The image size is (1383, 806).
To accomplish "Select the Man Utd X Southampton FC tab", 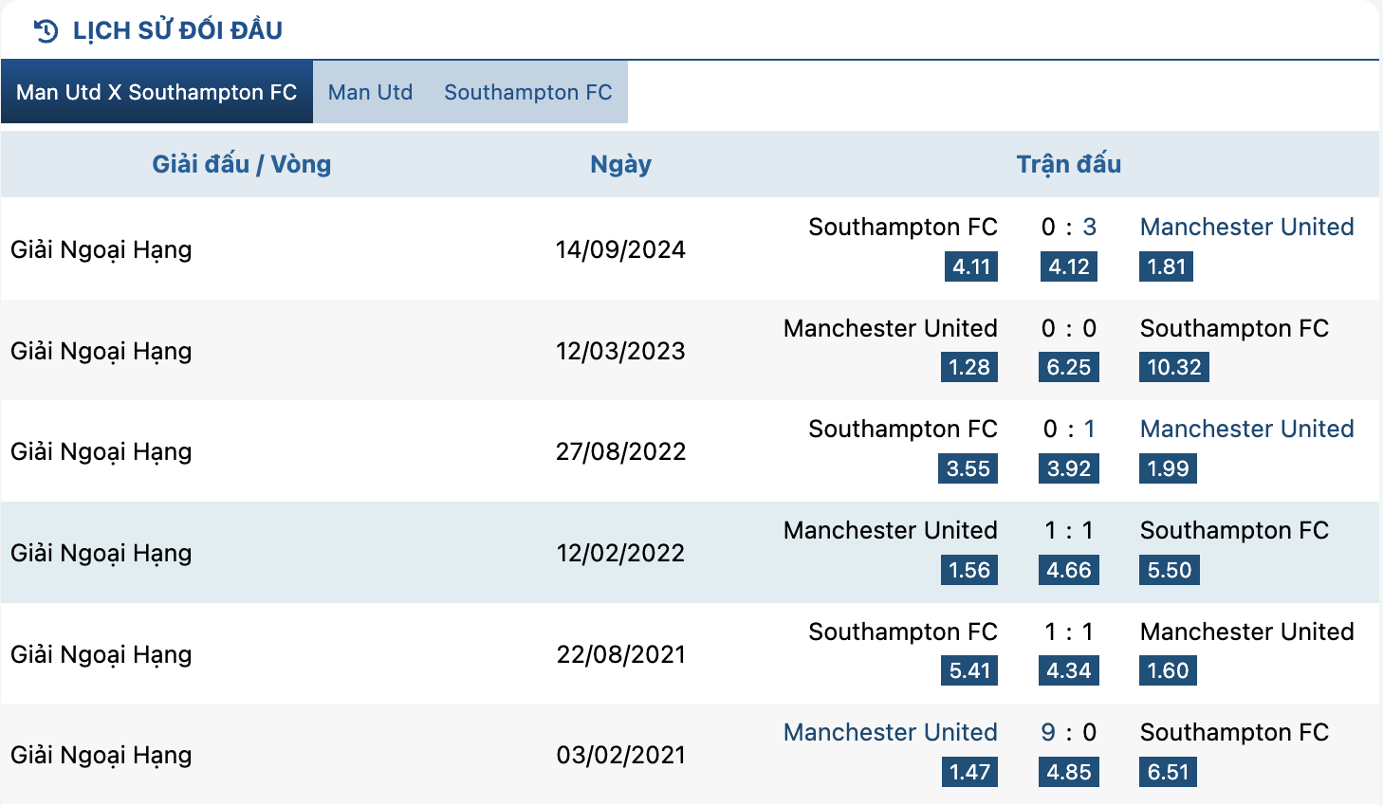I will pos(157,92).
